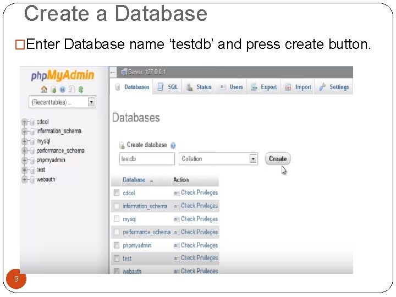396x297 pixels.
Task: Click the Check Privileges icon for information_schema
Action: pyautogui.click(x=177, y=206)
